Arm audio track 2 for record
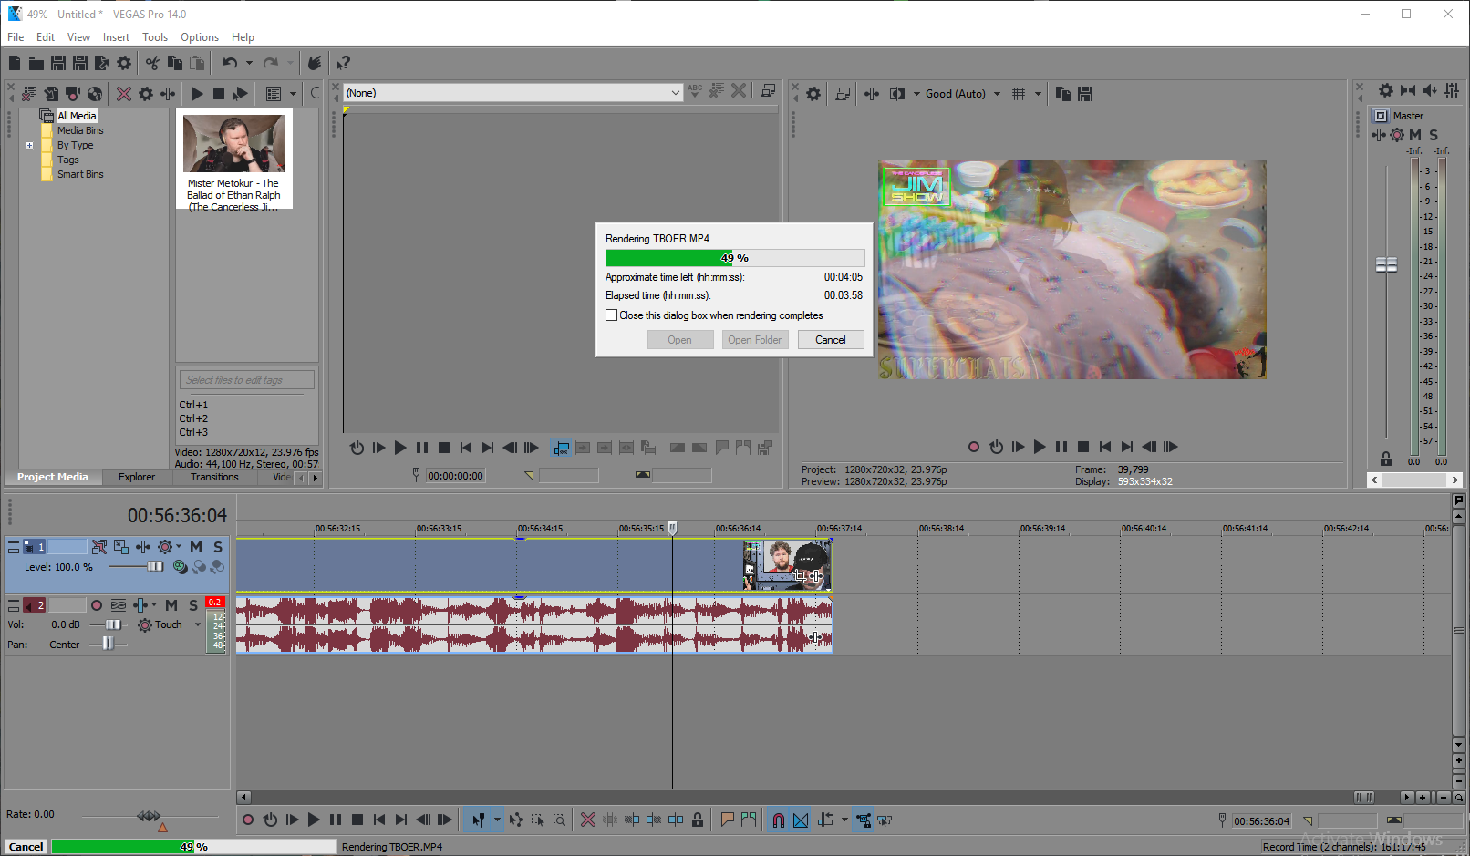The image size is (1470, 856). point(97,605)
